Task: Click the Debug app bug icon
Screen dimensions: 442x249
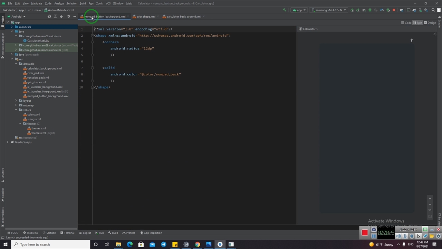Action: coord(370,10)
